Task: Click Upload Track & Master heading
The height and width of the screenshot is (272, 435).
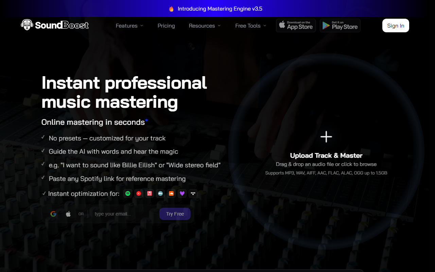Action: point(326,155)
